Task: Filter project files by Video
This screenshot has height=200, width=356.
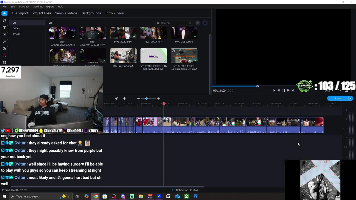Action: [17, 28]
